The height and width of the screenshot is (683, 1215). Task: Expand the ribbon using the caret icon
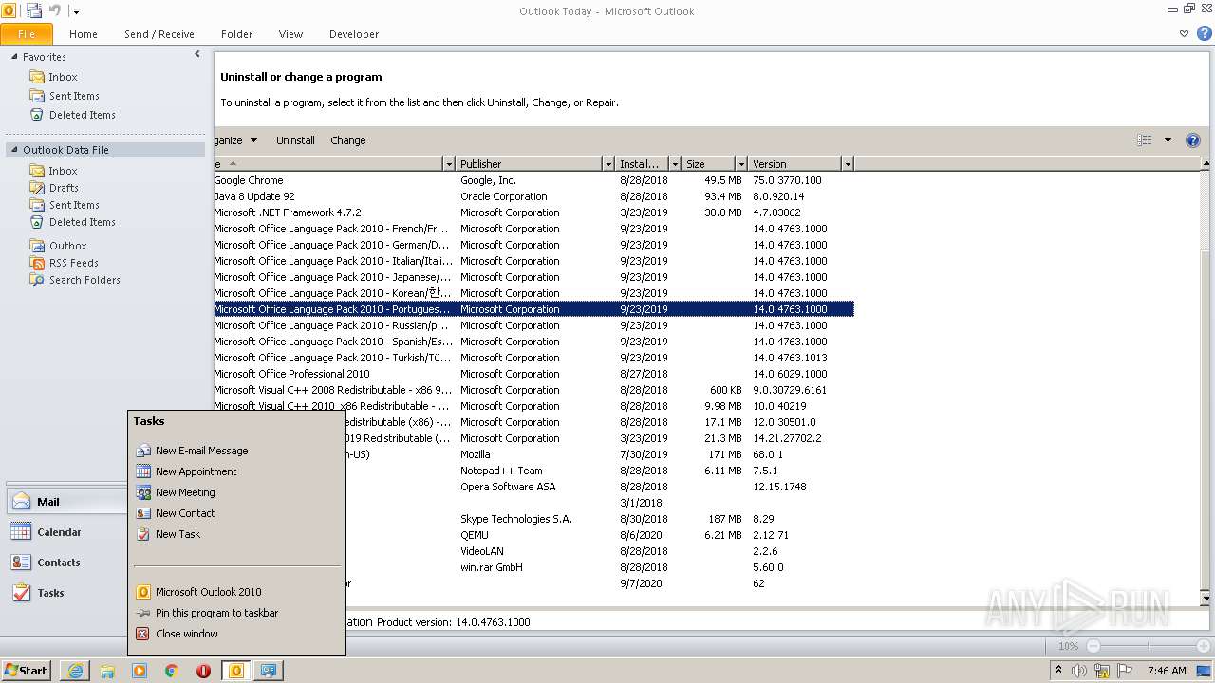(1184, 33)
